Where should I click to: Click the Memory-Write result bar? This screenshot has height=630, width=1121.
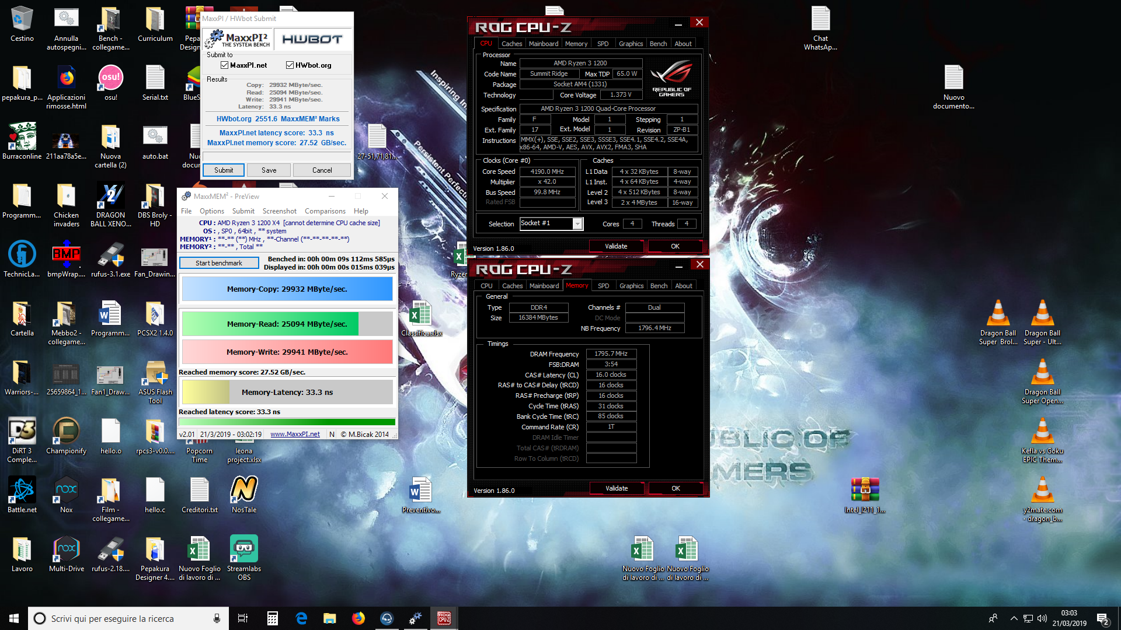point(287,352)
